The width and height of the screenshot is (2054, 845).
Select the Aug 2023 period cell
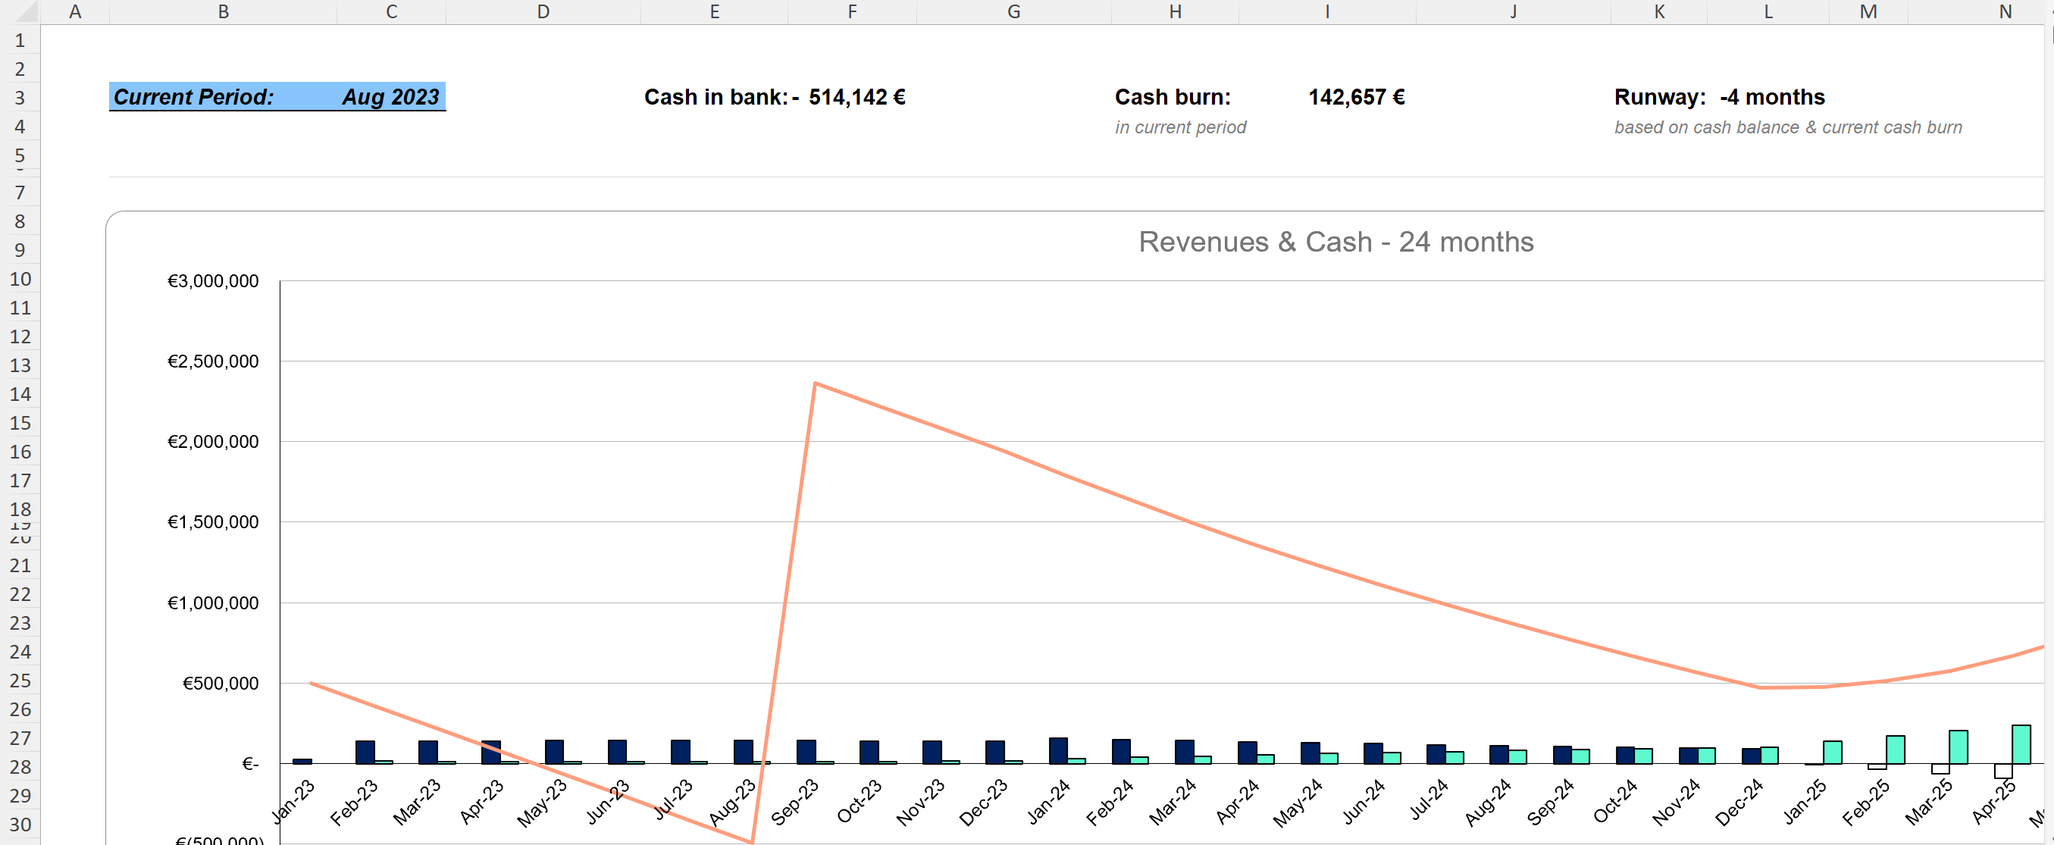coord(390,97)
